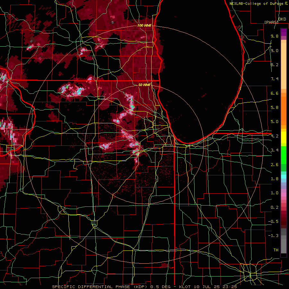Select the 0.2 scale value

(x=275, y=207)
